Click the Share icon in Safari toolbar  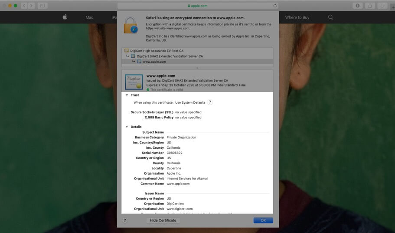[x=370, y=6]
